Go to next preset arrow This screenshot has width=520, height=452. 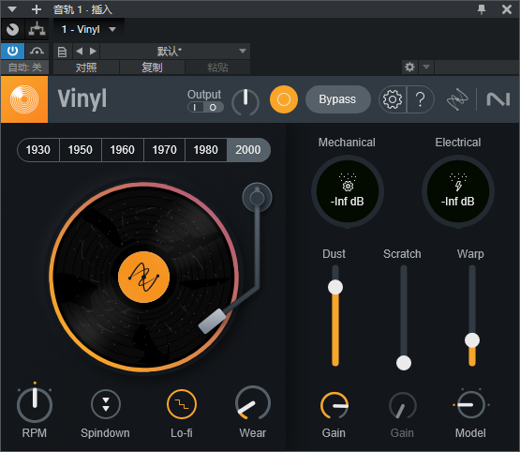93,51
